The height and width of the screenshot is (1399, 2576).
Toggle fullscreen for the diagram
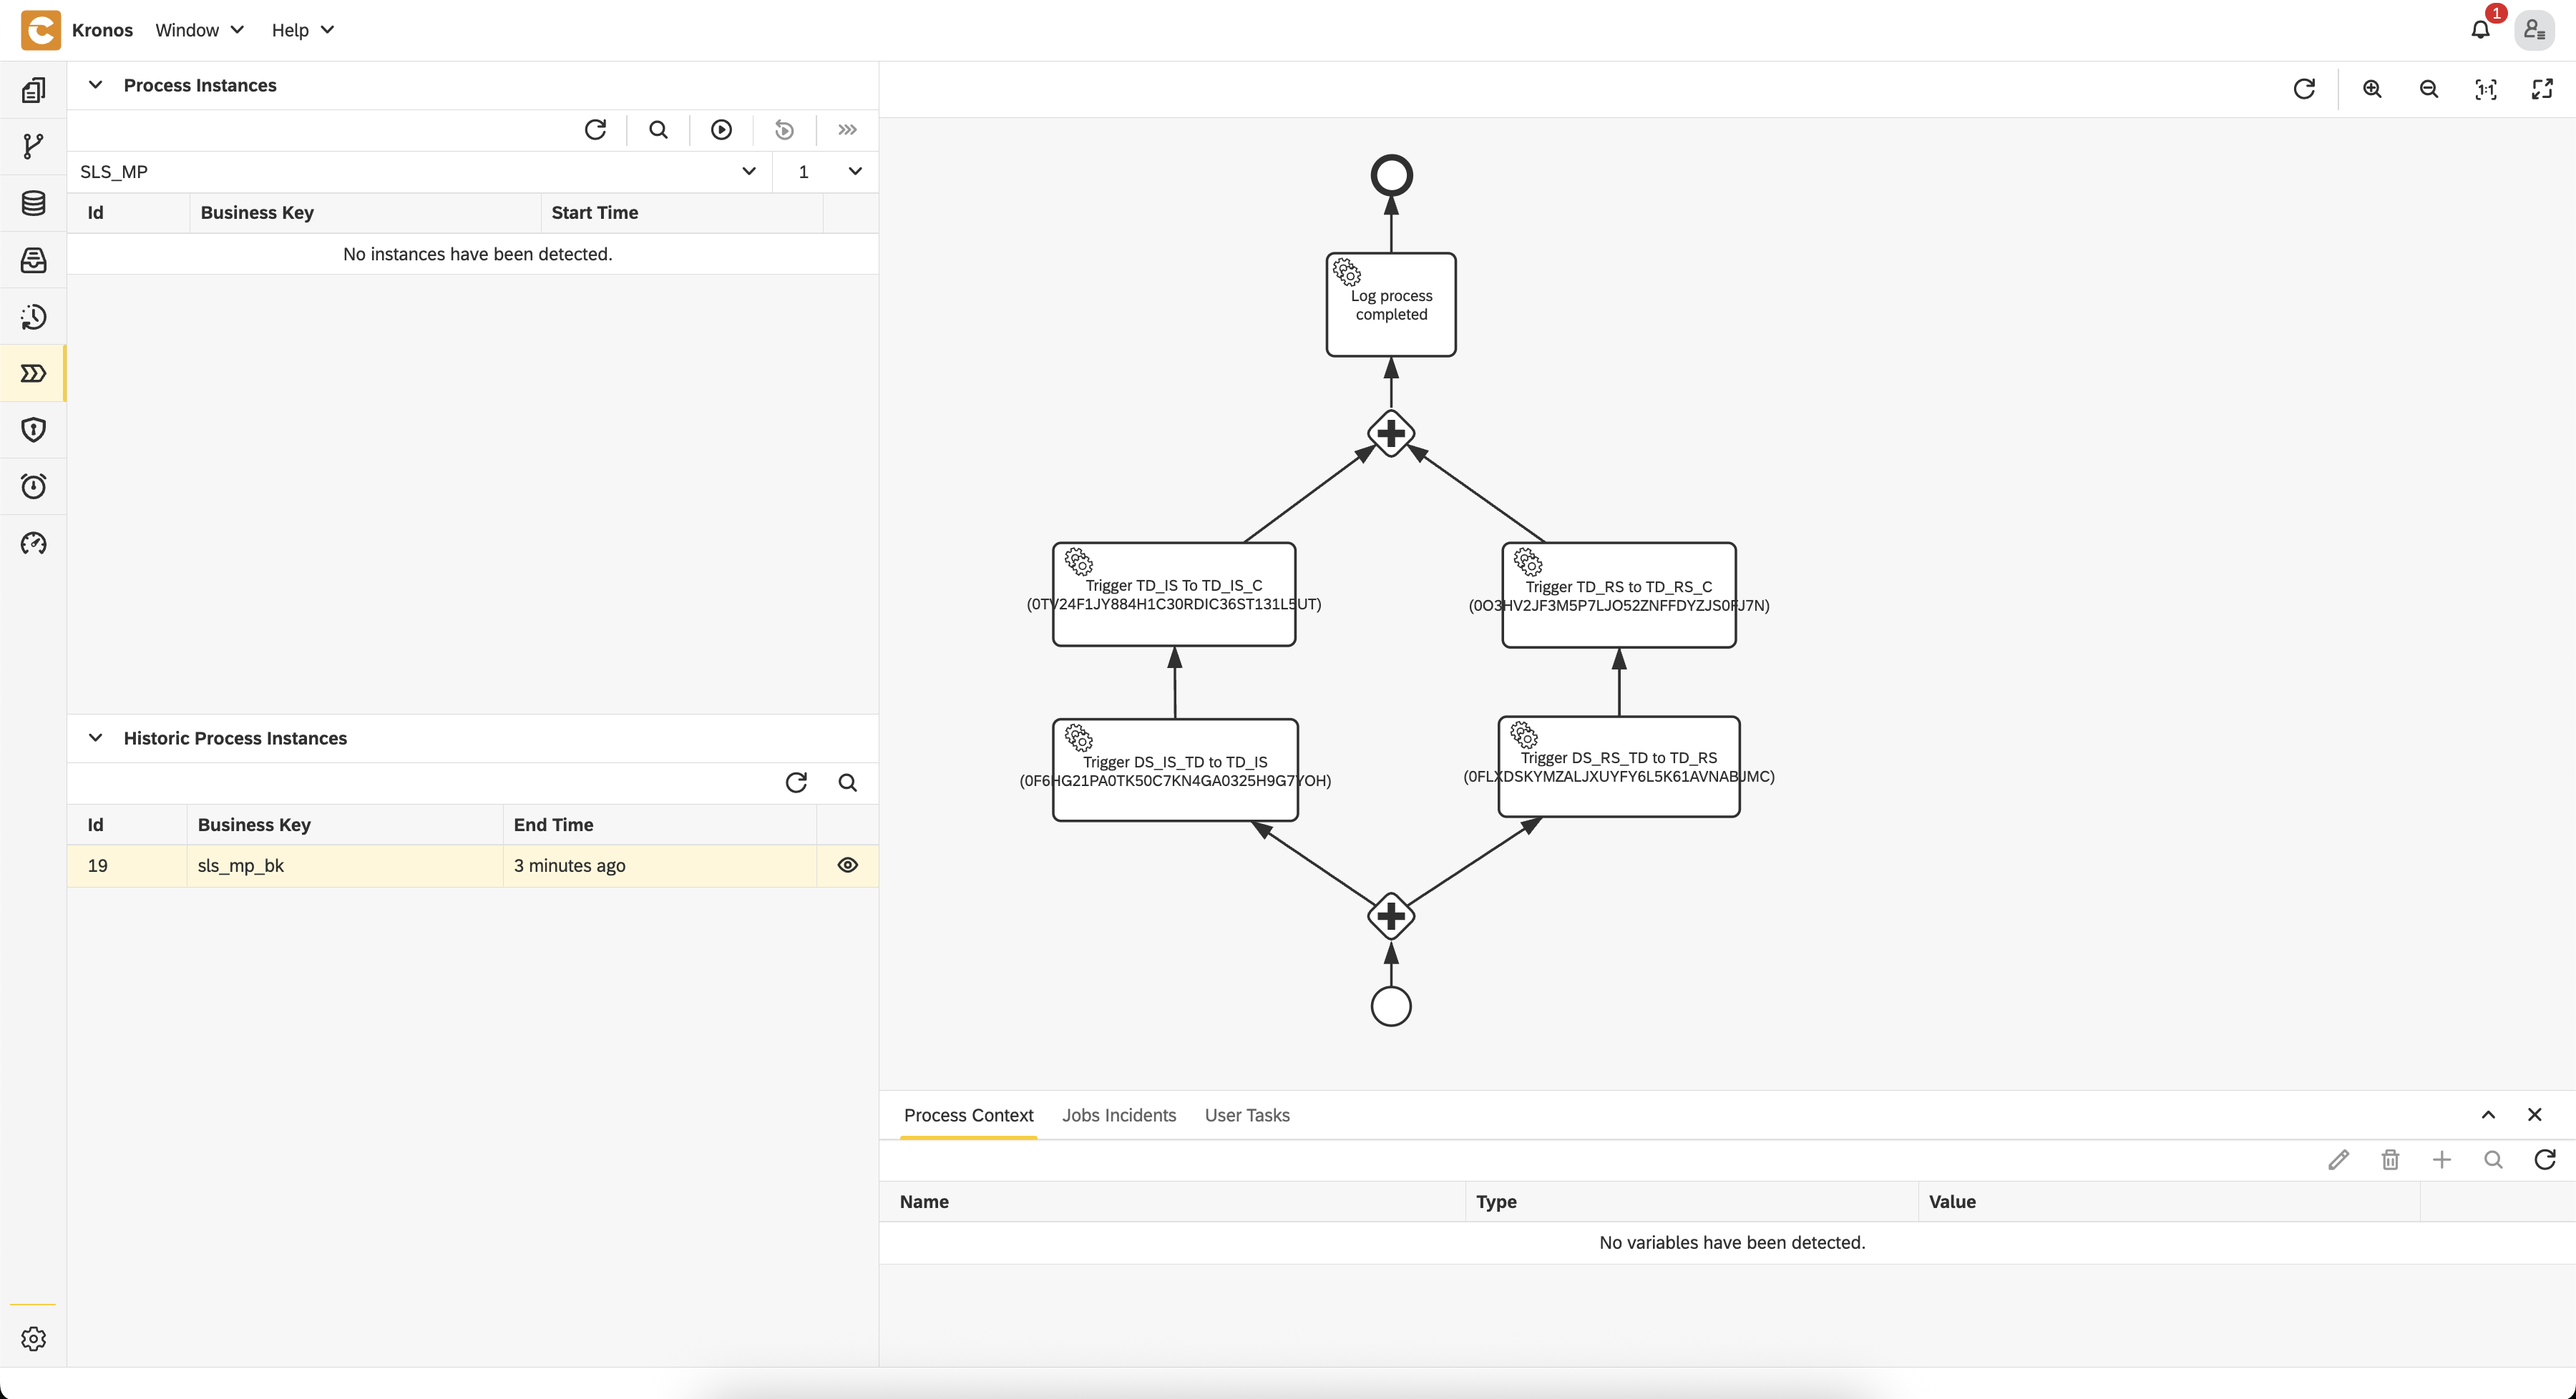(2542, 89)
